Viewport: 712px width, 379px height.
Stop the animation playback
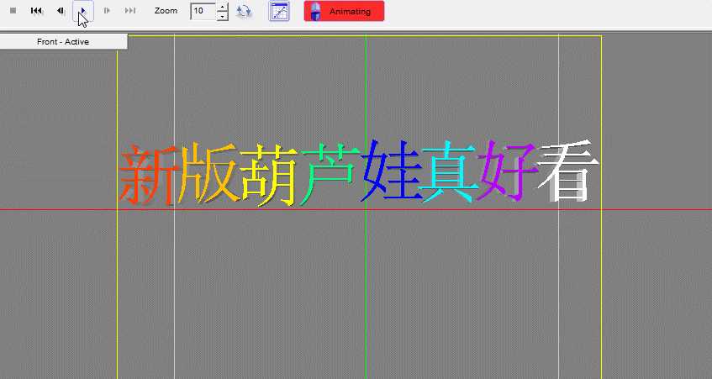13,10
